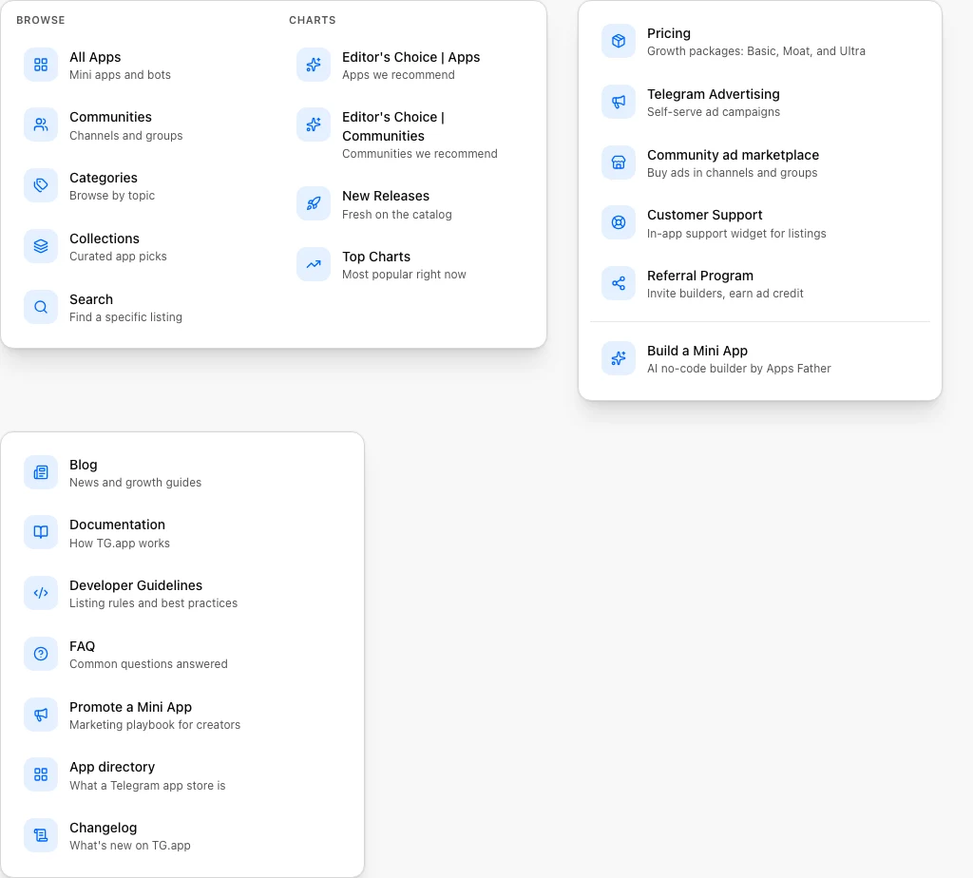Click the Pricing box icon

click(x=619, y=41)
